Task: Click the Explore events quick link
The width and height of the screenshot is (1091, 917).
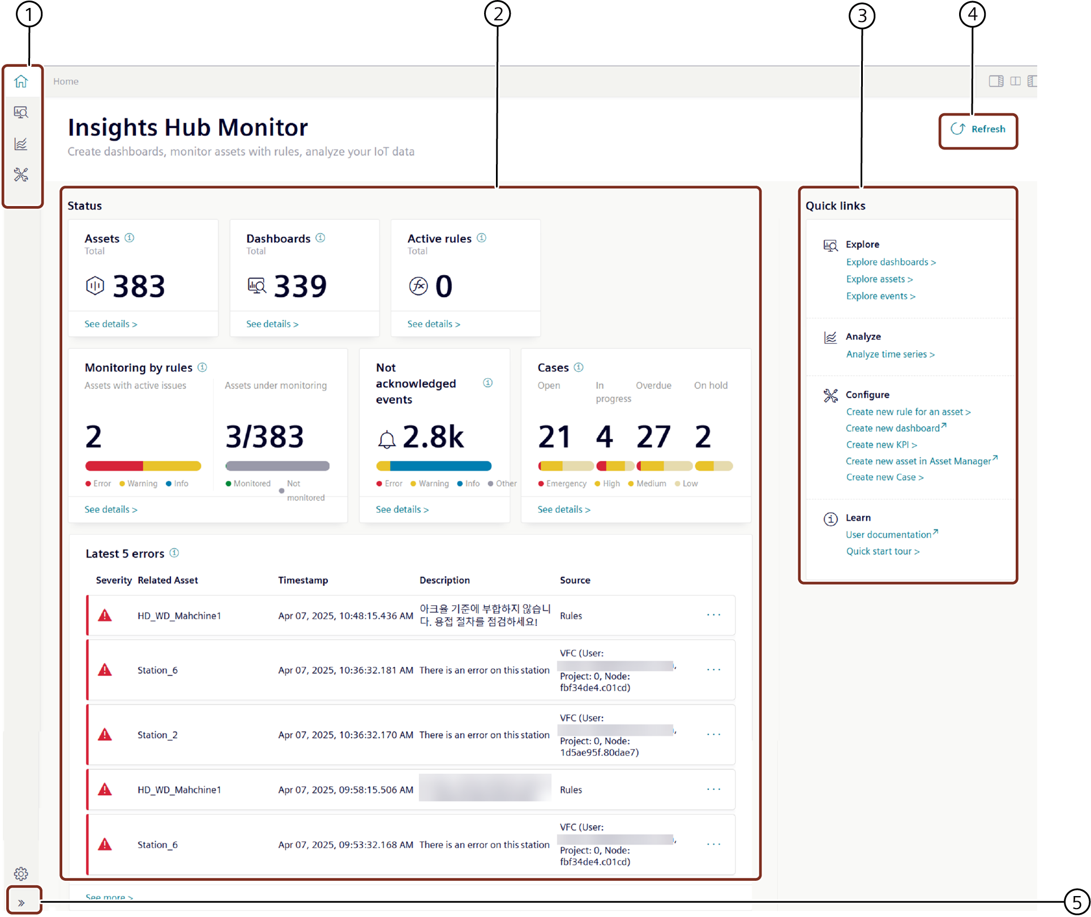Action: (x=881, y=297)
